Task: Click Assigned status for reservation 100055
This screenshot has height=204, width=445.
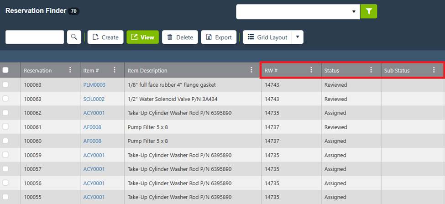Action: click(335, 197)
